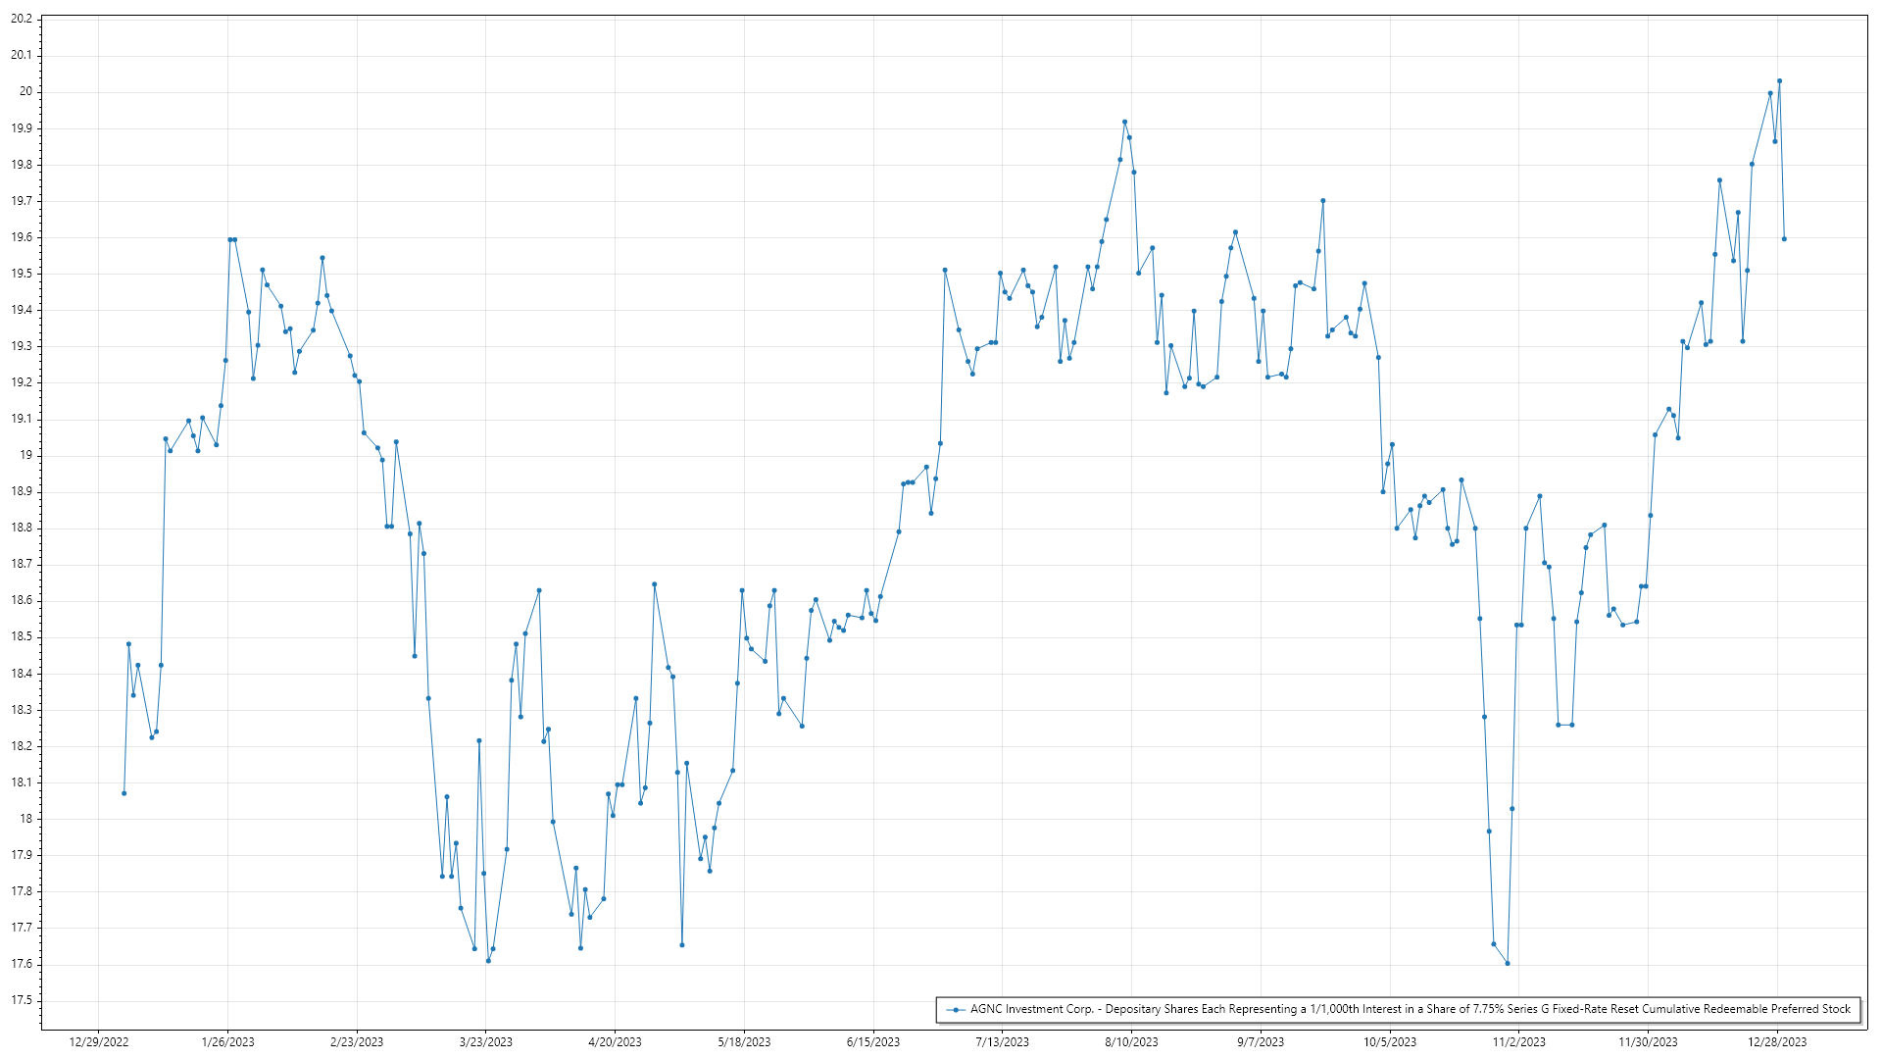The image size is (1882, 1059).
Task: Click the 17.5 y-axis value label
Action: click(x=22, y=1000)
